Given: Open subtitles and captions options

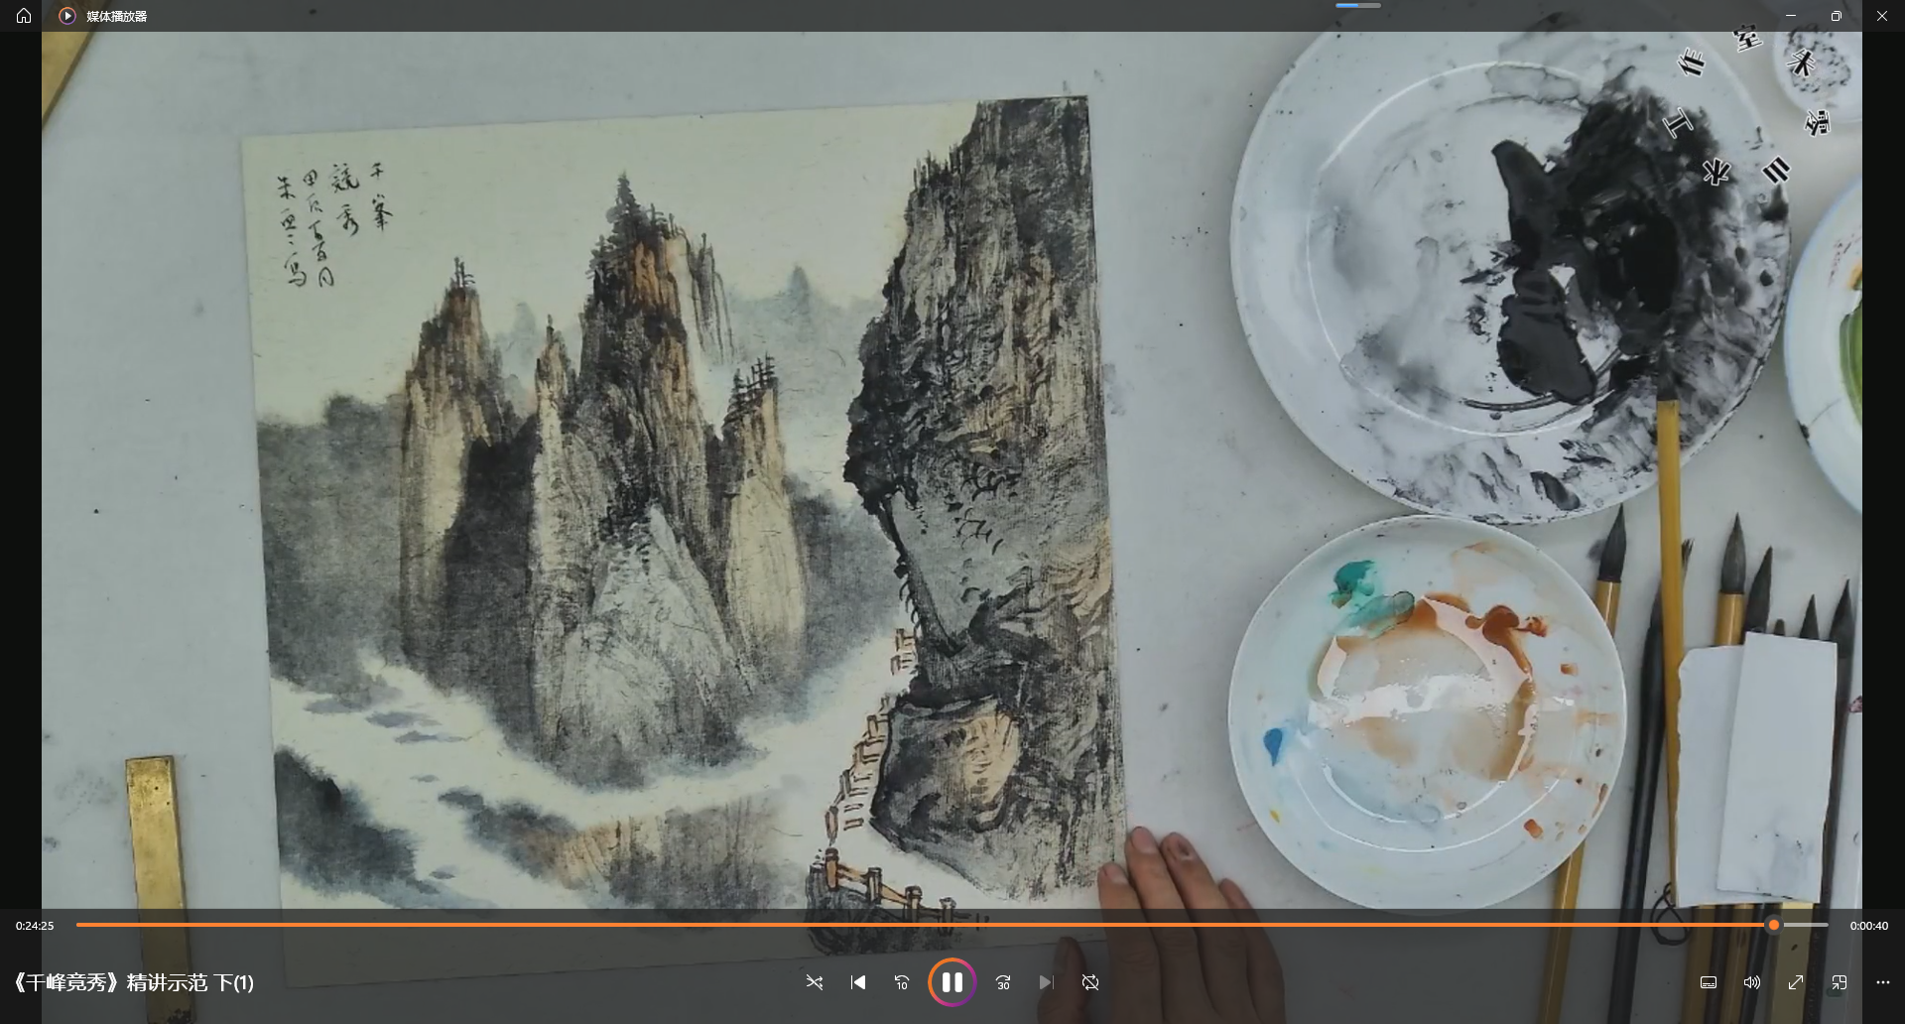Looking at the screenshot, I should coord(1709,982).
